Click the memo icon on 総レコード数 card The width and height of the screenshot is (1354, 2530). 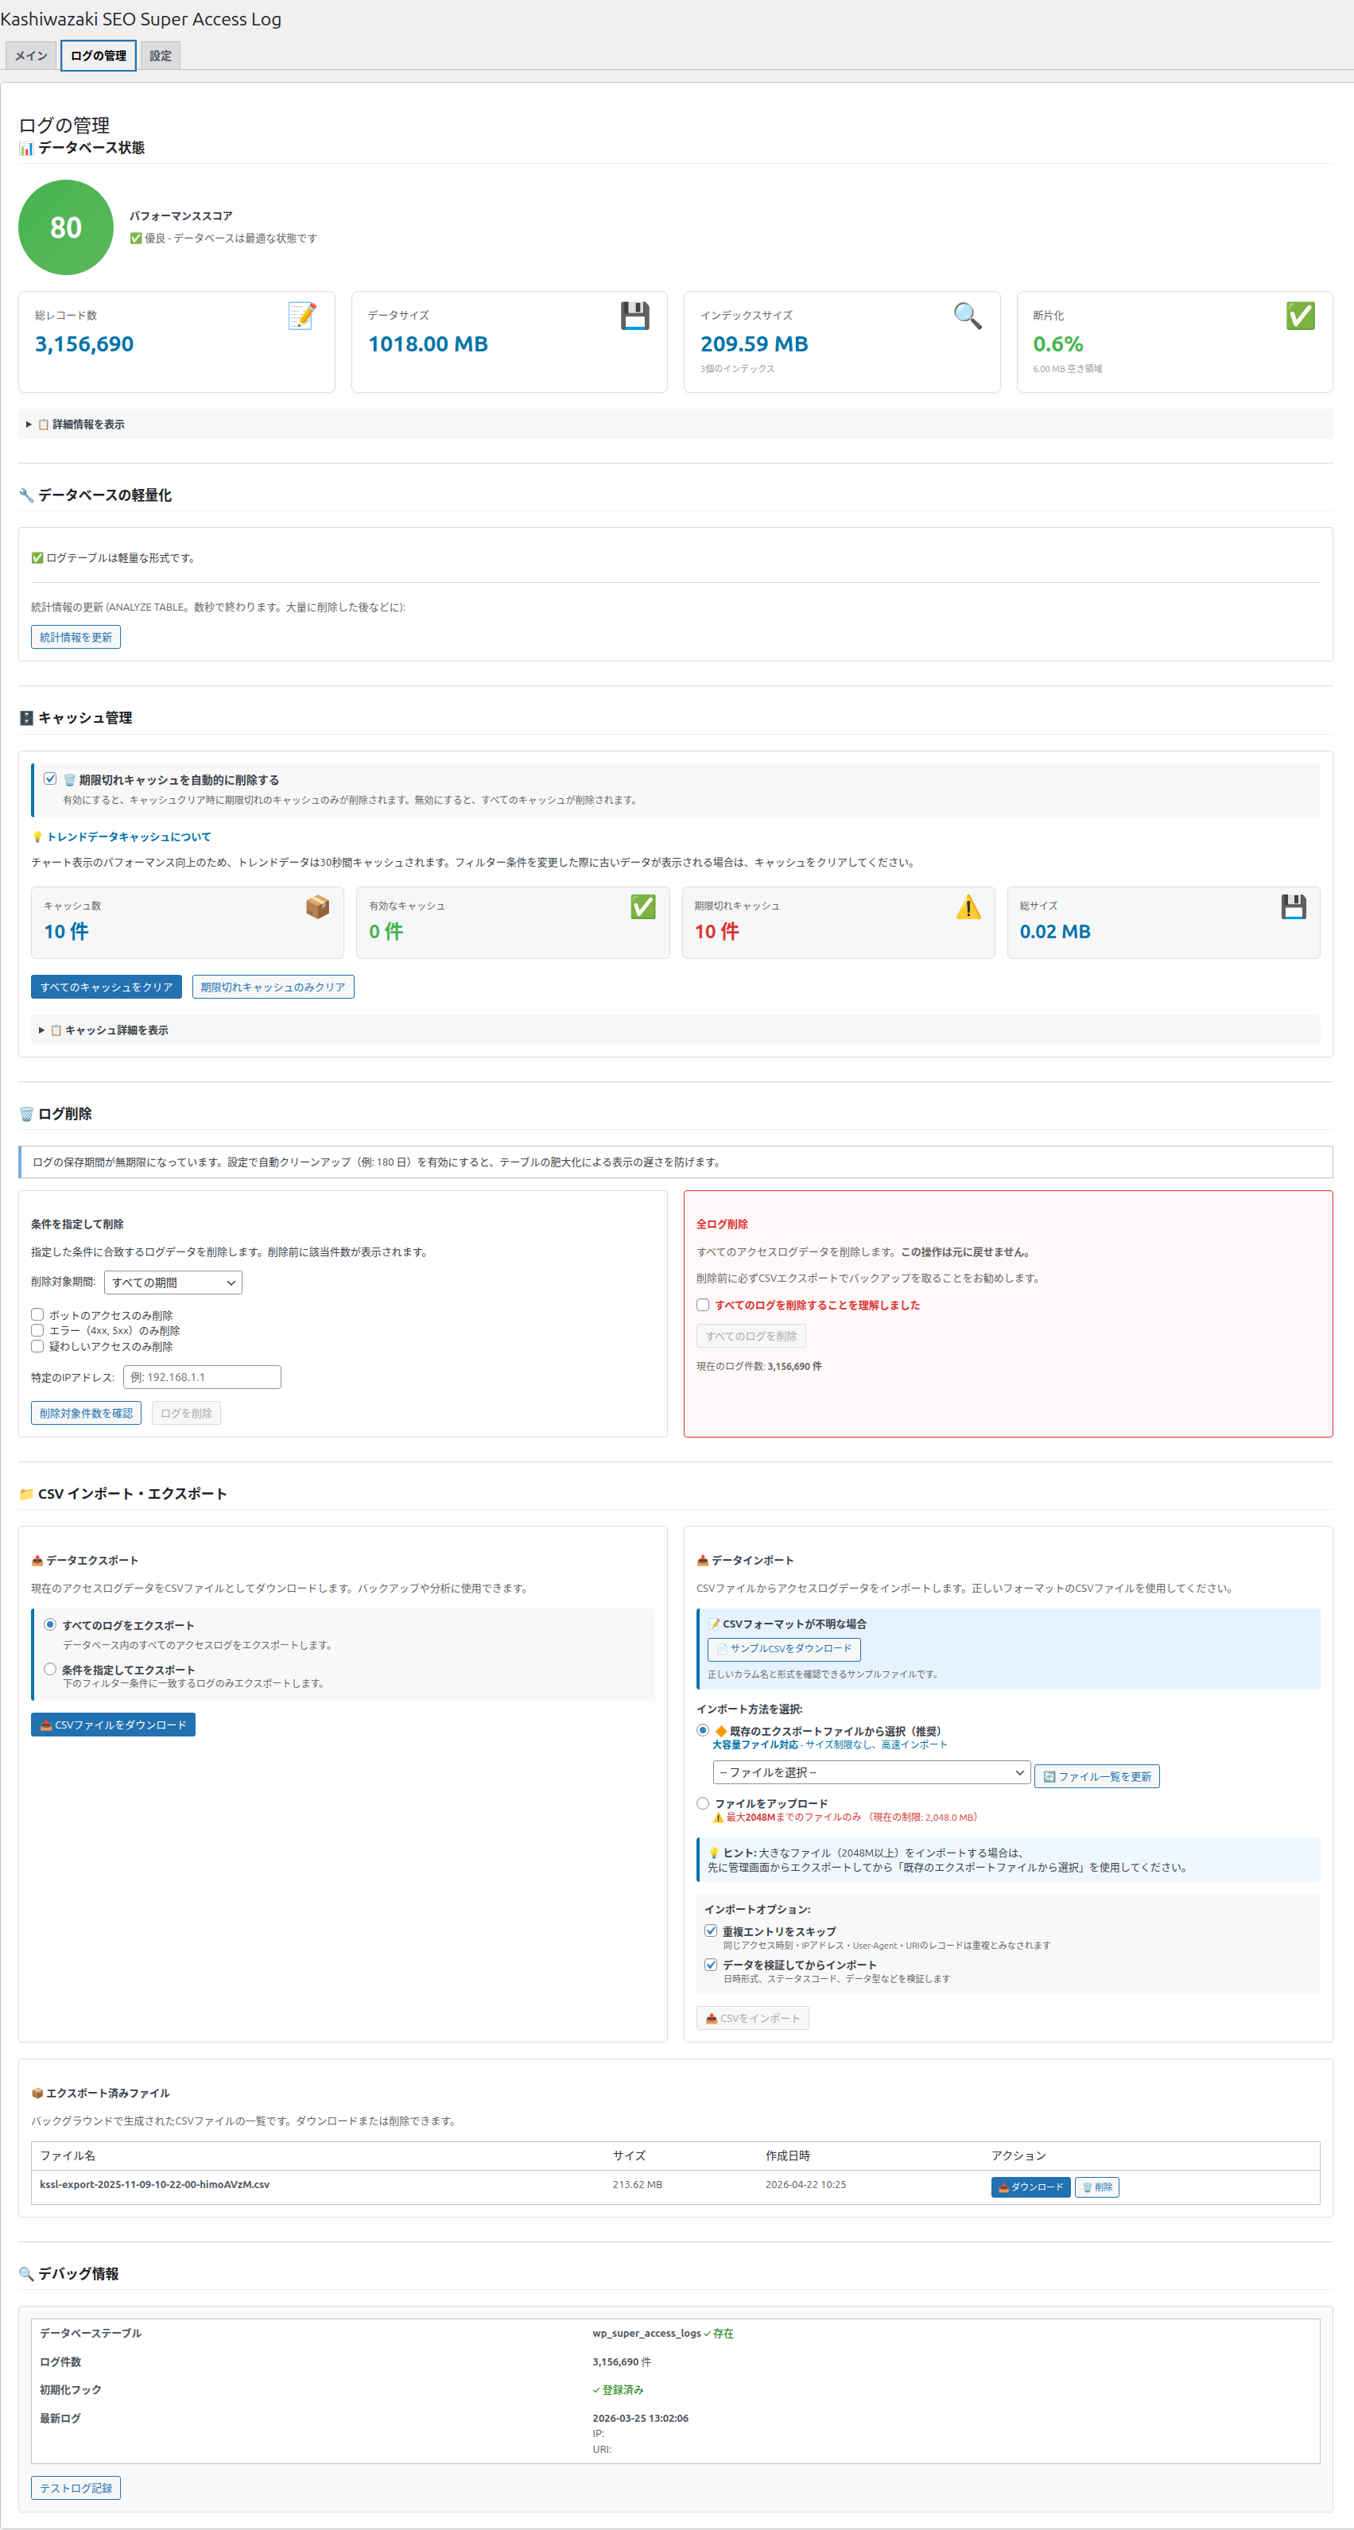[x=302, y=316]
